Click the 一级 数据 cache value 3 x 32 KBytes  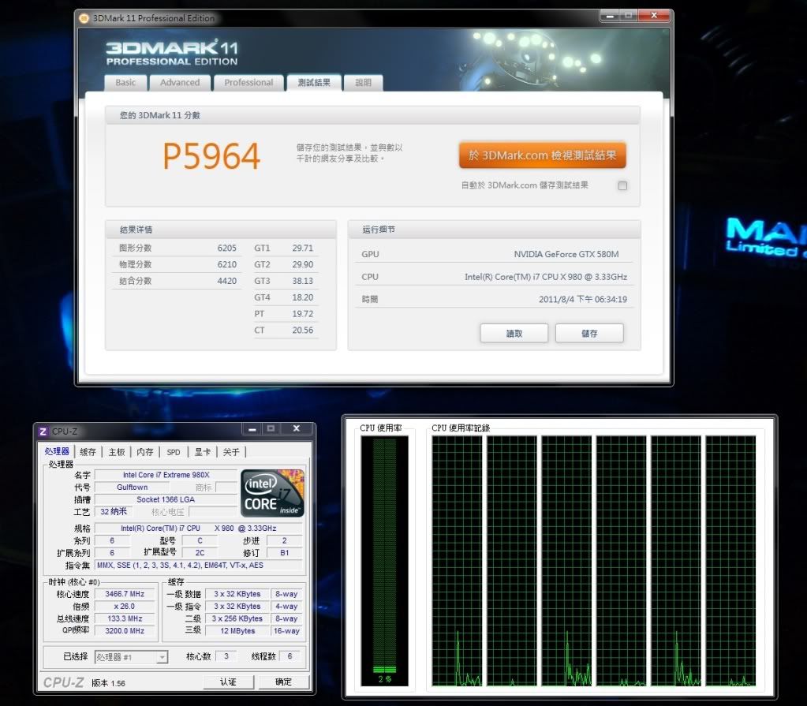point(237,594)
